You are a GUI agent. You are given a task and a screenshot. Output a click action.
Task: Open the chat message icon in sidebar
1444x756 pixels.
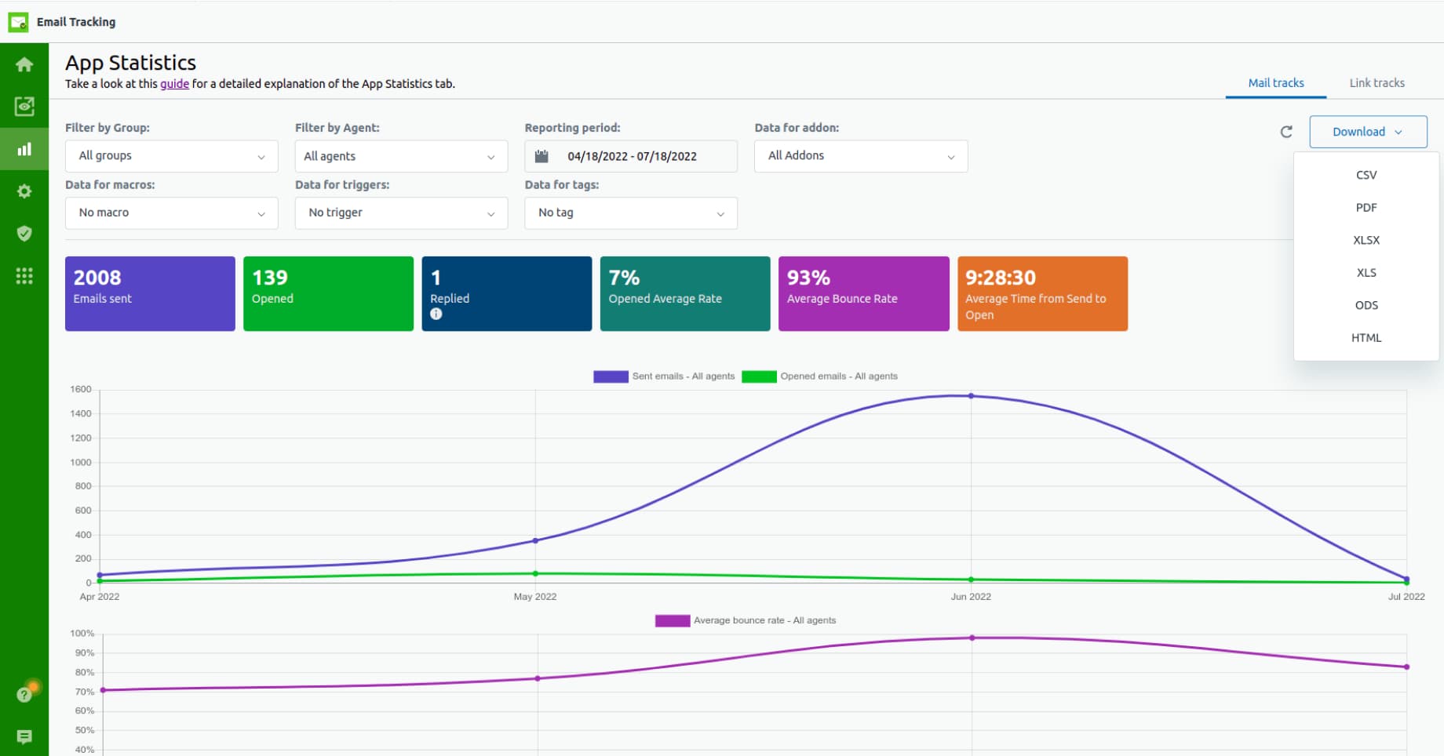point(24,736)
